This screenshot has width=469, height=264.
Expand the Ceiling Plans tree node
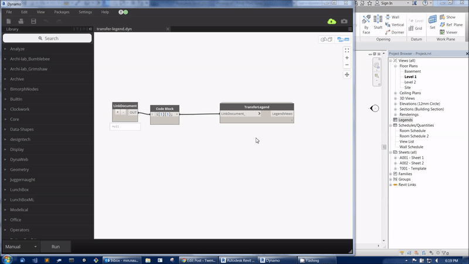396,93
